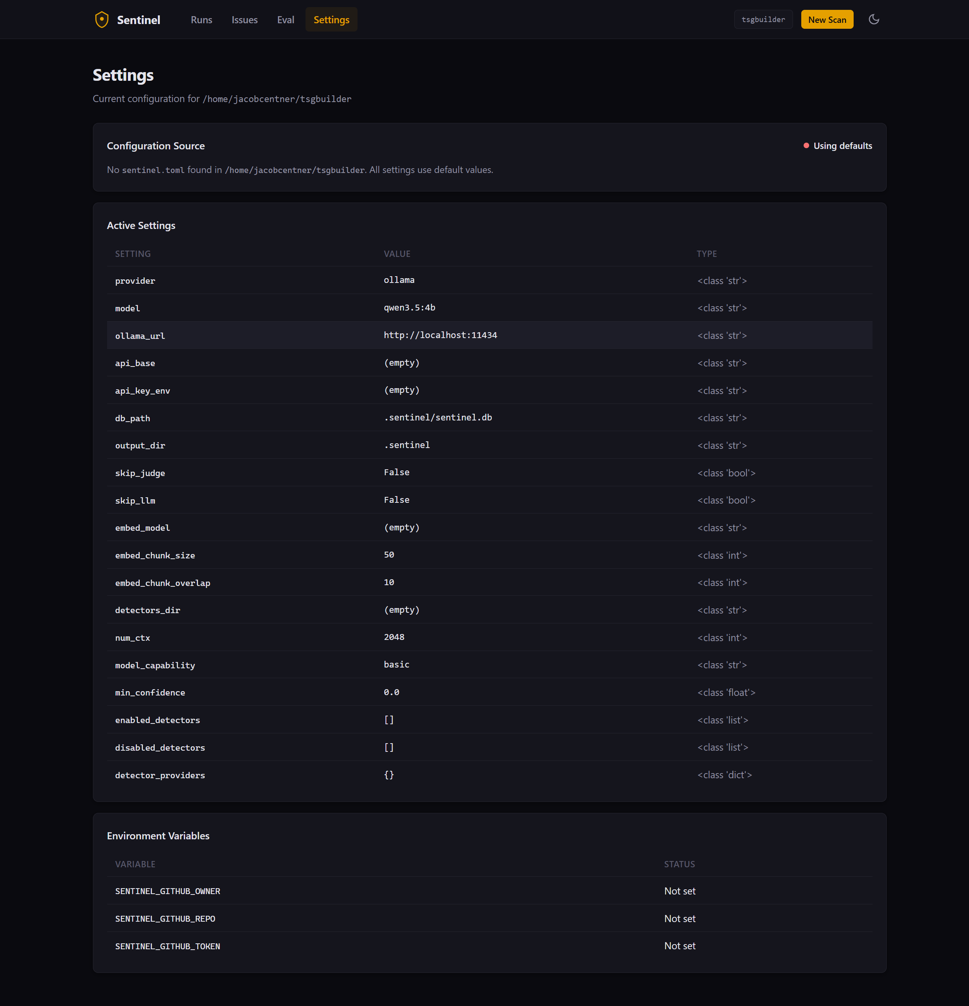Click the embed_chunk_size value 50
The width and height of the screenshot is (969, 1006).
(389, 554)
